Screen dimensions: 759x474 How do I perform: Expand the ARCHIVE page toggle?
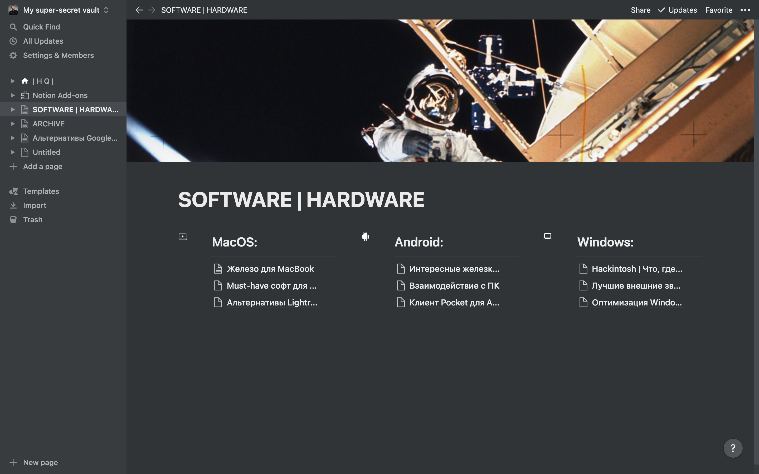(13, 124)
